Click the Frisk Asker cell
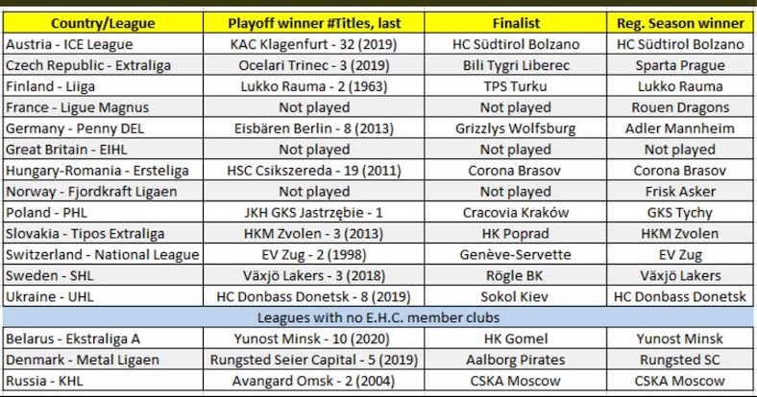This screenshot has height=397, width=757. [680, 191]
